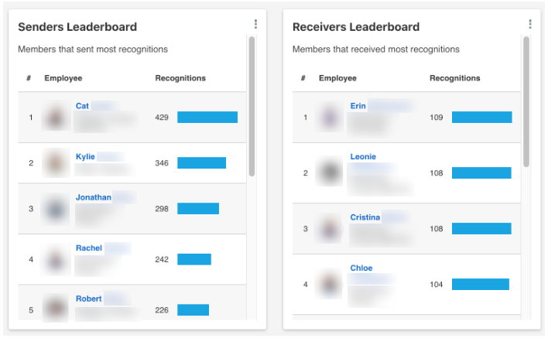Click Erin's profile avatar in Receivers Leaderboard

[x=330, y=118]
